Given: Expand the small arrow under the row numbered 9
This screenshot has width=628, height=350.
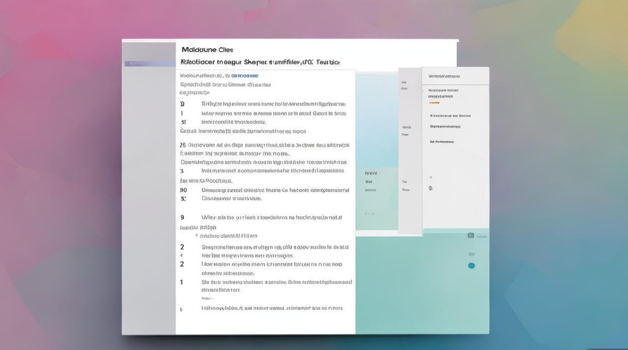Looking at the screenshot, I should [196, 236].
